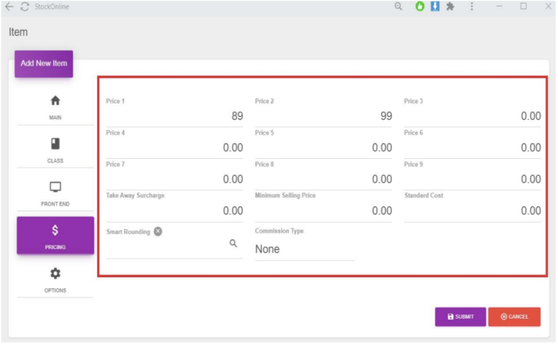Click the Smart Rounding search magnifier
The width and height of the screenshot is (558, 346).
[233, 244]
